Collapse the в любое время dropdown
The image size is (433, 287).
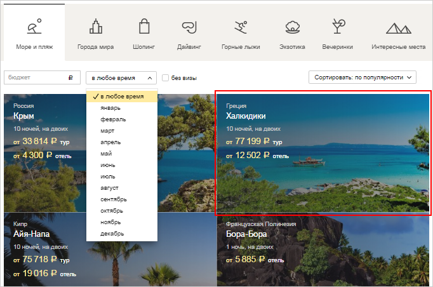click(x=121, y=78)
